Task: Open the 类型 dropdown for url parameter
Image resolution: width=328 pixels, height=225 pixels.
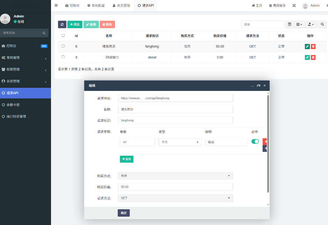Action: click(x=180, y=142)
